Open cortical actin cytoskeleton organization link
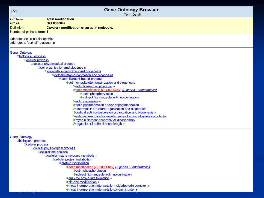The height and width of the screenshot is (198, 264). pos(114,112)
